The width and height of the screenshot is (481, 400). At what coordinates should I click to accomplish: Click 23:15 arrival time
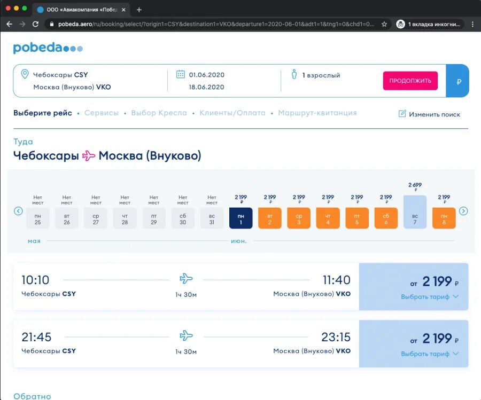click(336, 337)
